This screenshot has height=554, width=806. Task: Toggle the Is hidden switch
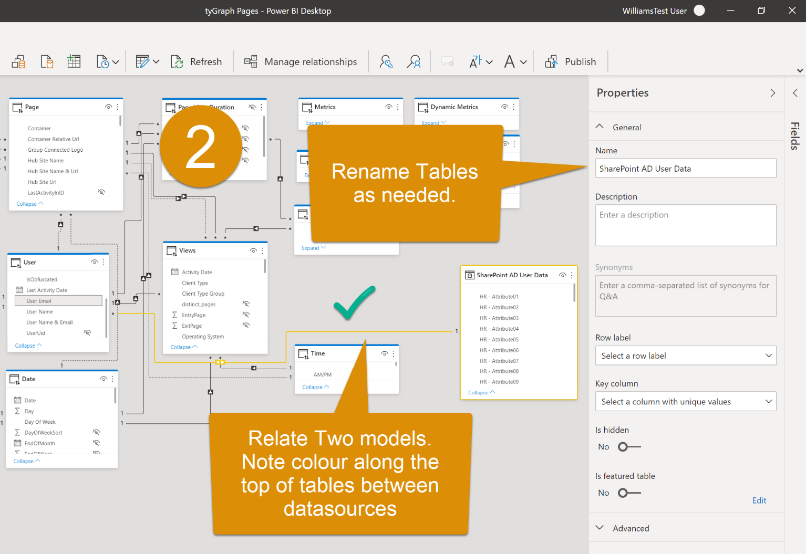[629, 447]
